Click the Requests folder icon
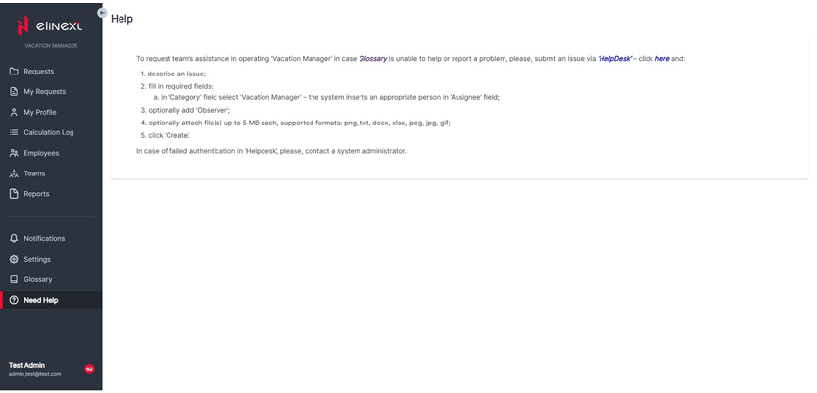 [14, 71]
